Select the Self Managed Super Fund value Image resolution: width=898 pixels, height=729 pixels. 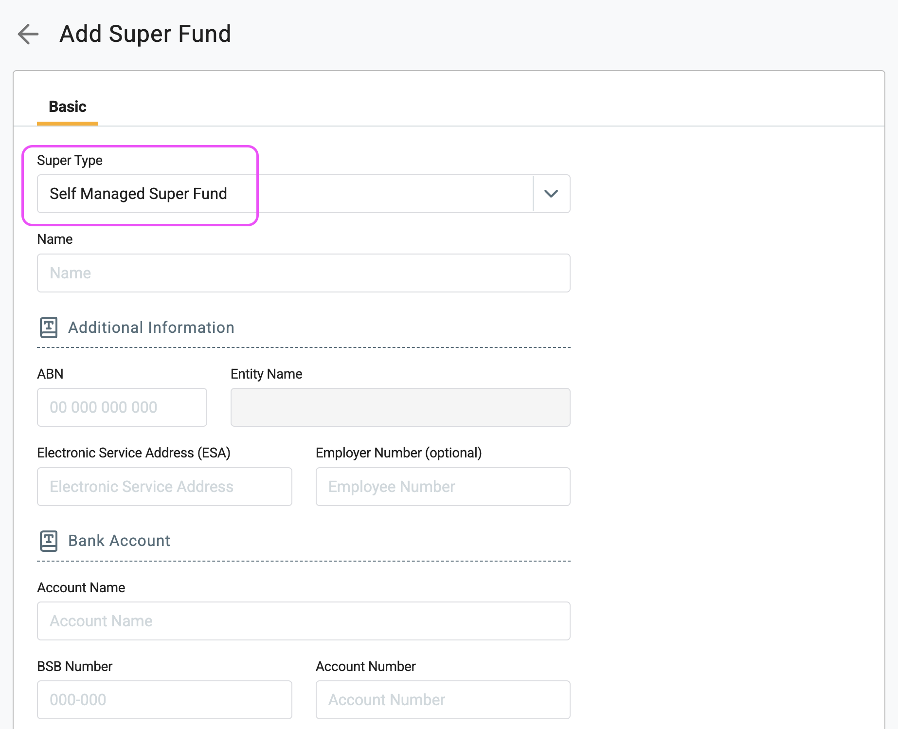coord(138,194)
